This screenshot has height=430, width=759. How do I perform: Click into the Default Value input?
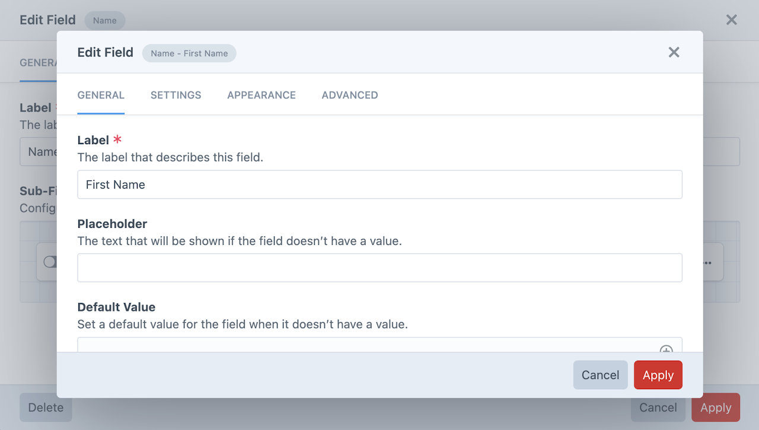(368, 345)
